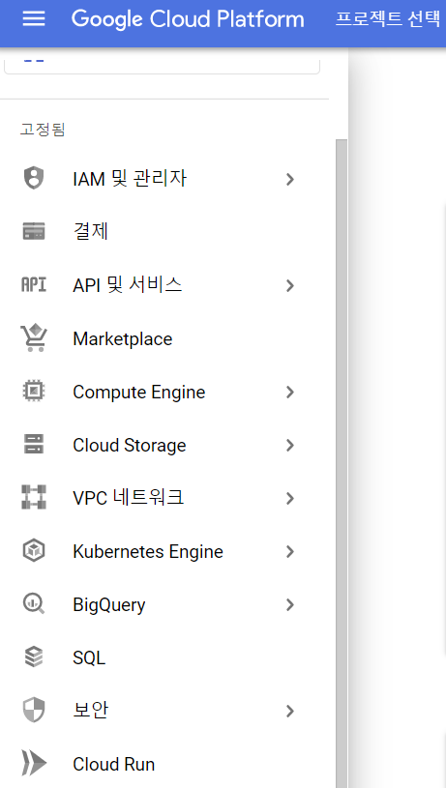The image size is (446, 788).
Task: Click the Cloud Storage icon
Action: pos(34,444)
